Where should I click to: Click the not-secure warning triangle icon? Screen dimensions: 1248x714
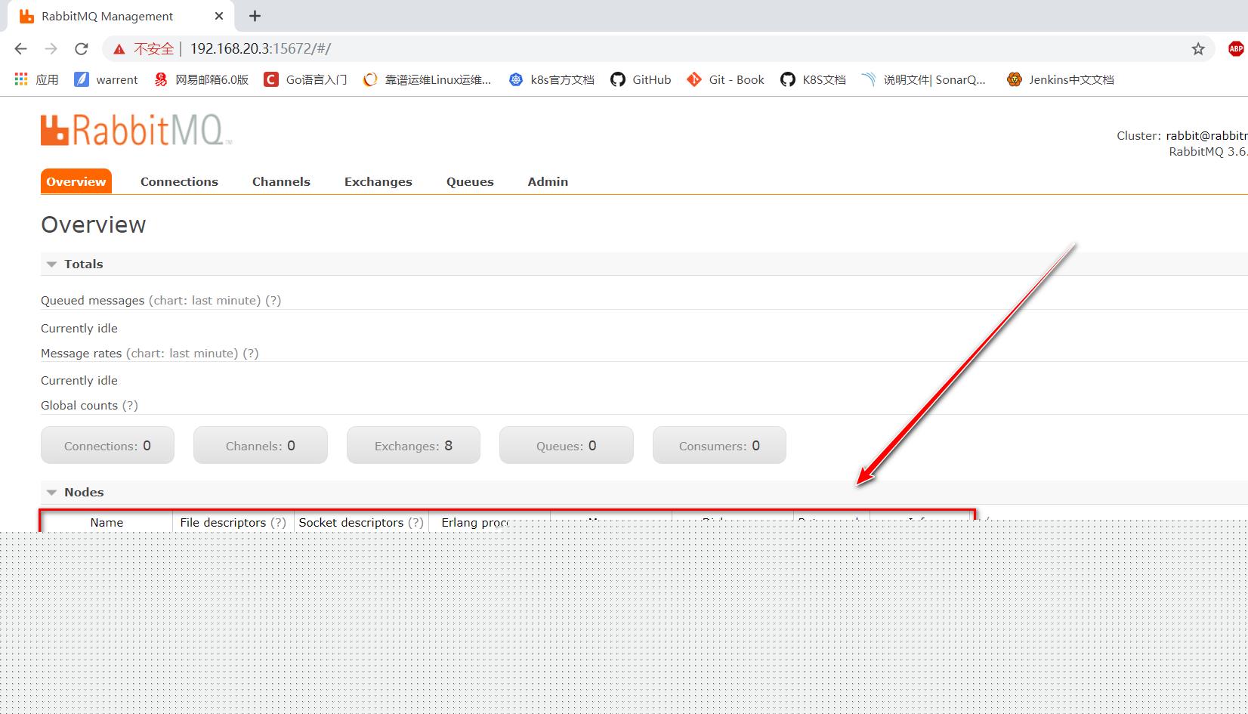pyautogui.click(x=119, y=49)
